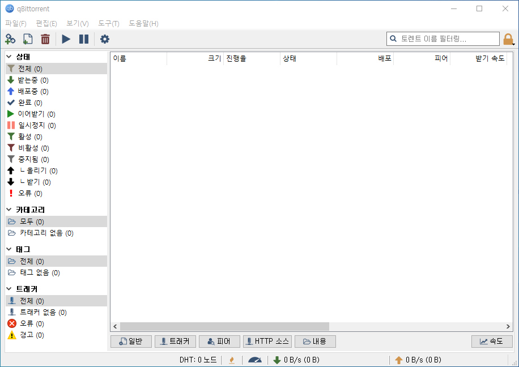The width and height of the screenshot is (519, 367).
Task: Collapse the 상태 section
Action: tap(9, 57)
